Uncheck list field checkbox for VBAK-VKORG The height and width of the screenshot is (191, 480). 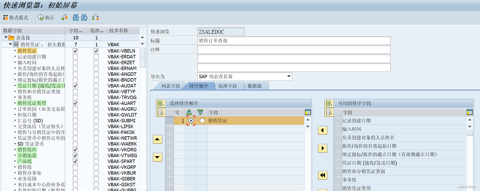click(75, 150)
